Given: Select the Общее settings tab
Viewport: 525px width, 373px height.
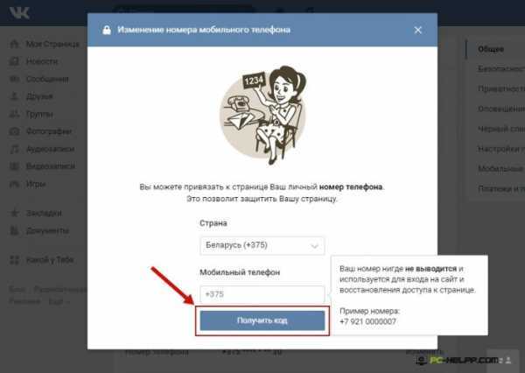Looking at the screenshot, I should (x=491, y=49).
